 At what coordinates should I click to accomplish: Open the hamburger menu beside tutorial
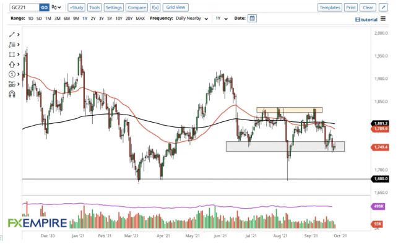383,19
